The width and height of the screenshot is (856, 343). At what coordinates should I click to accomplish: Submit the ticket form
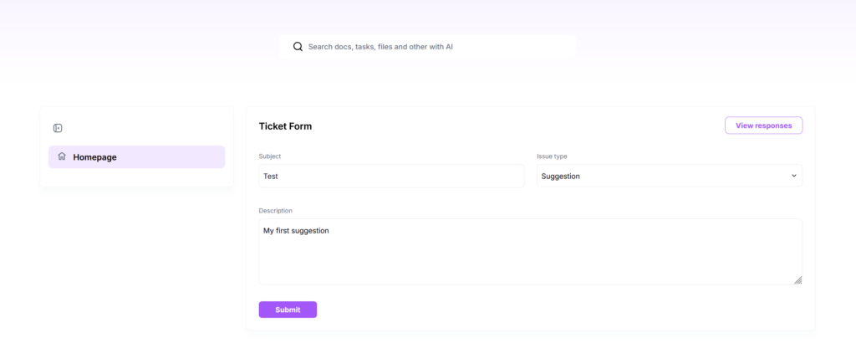click(288, 310)
